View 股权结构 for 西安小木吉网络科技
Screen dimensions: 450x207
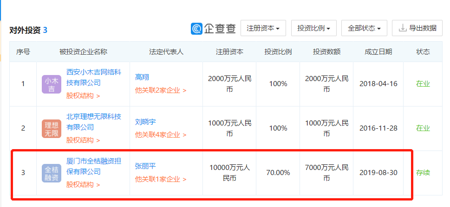(x=83, y=96)
